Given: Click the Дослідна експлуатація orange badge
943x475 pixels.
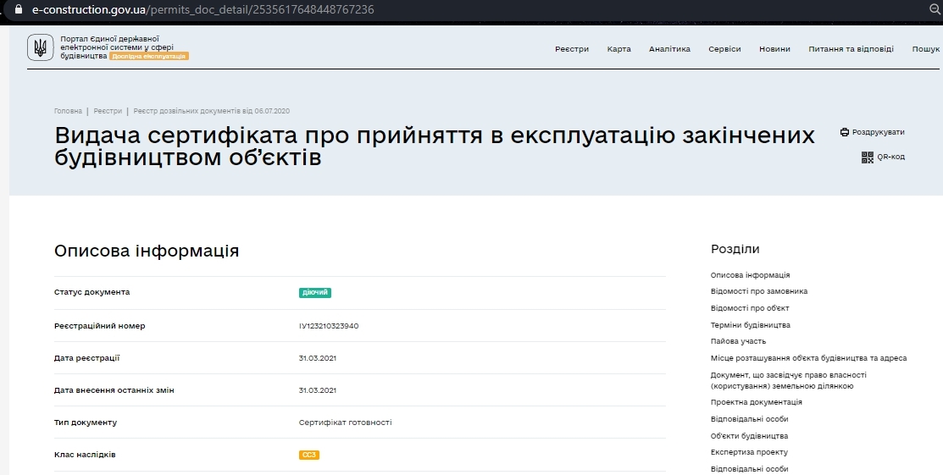Looking at the screenshot, I should tap(149, 56).
